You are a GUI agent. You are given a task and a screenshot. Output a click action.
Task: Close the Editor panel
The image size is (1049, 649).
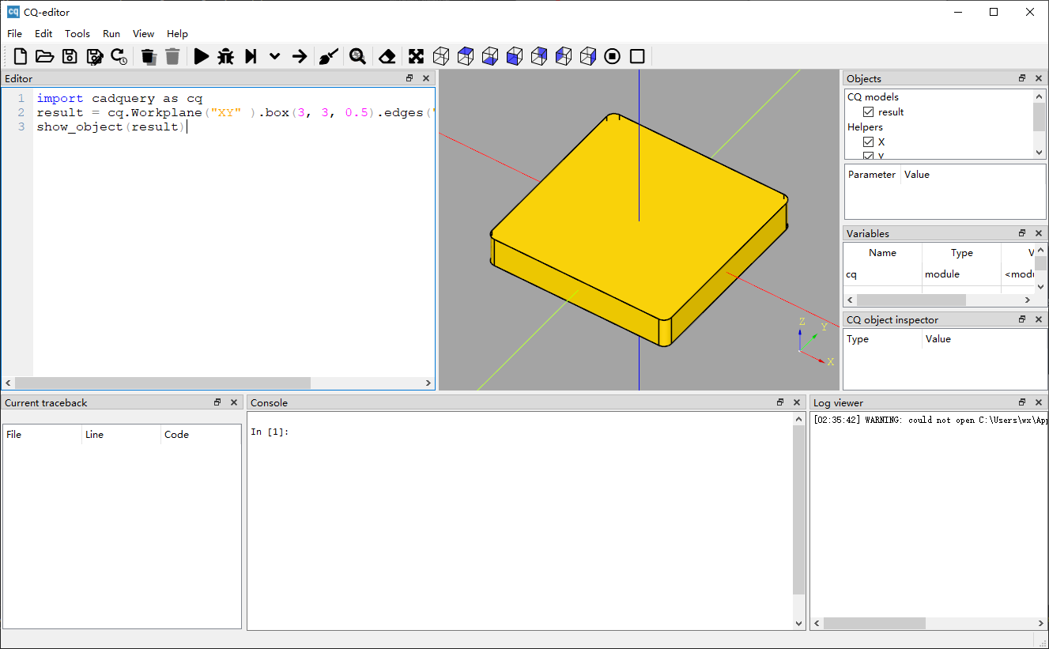point(426,78)
